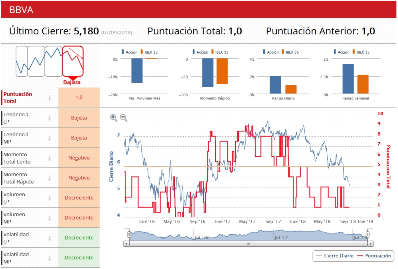Toggle IBEX 35 legend in Var. Volumen Mes chart
This screenshot has height=269, width=398.
149,52
